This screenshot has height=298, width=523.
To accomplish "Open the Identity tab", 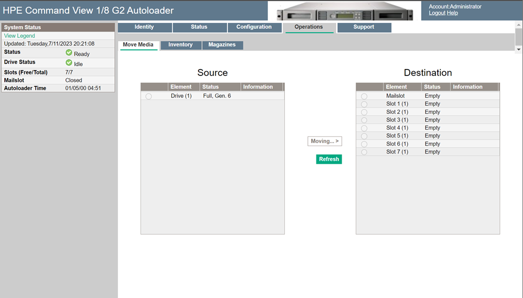I will coord(144,27).
